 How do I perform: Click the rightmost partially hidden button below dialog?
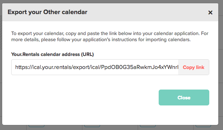(x=203, y=126)
